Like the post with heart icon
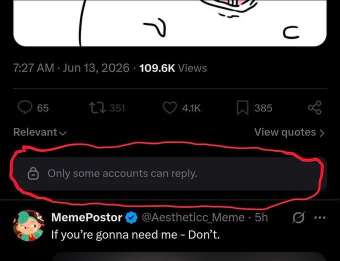The height and width of the screenshot is (261, 340). pos(169,107)
